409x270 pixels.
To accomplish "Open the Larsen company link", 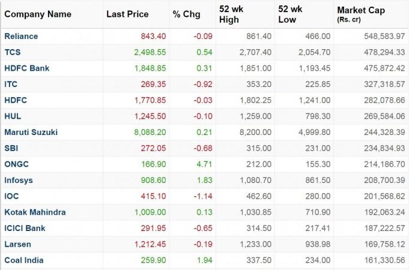I will (x=18, y=244).
